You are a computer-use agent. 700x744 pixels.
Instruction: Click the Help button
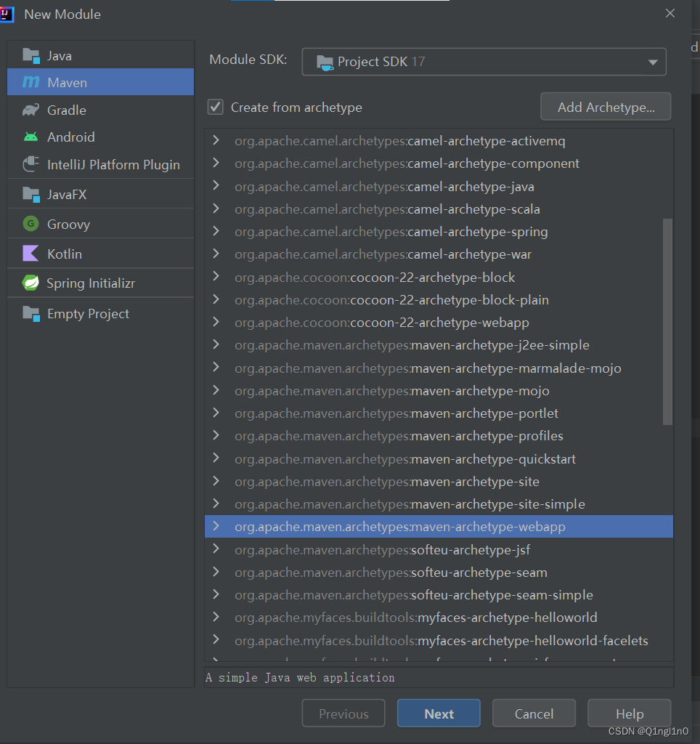(630, 713)
